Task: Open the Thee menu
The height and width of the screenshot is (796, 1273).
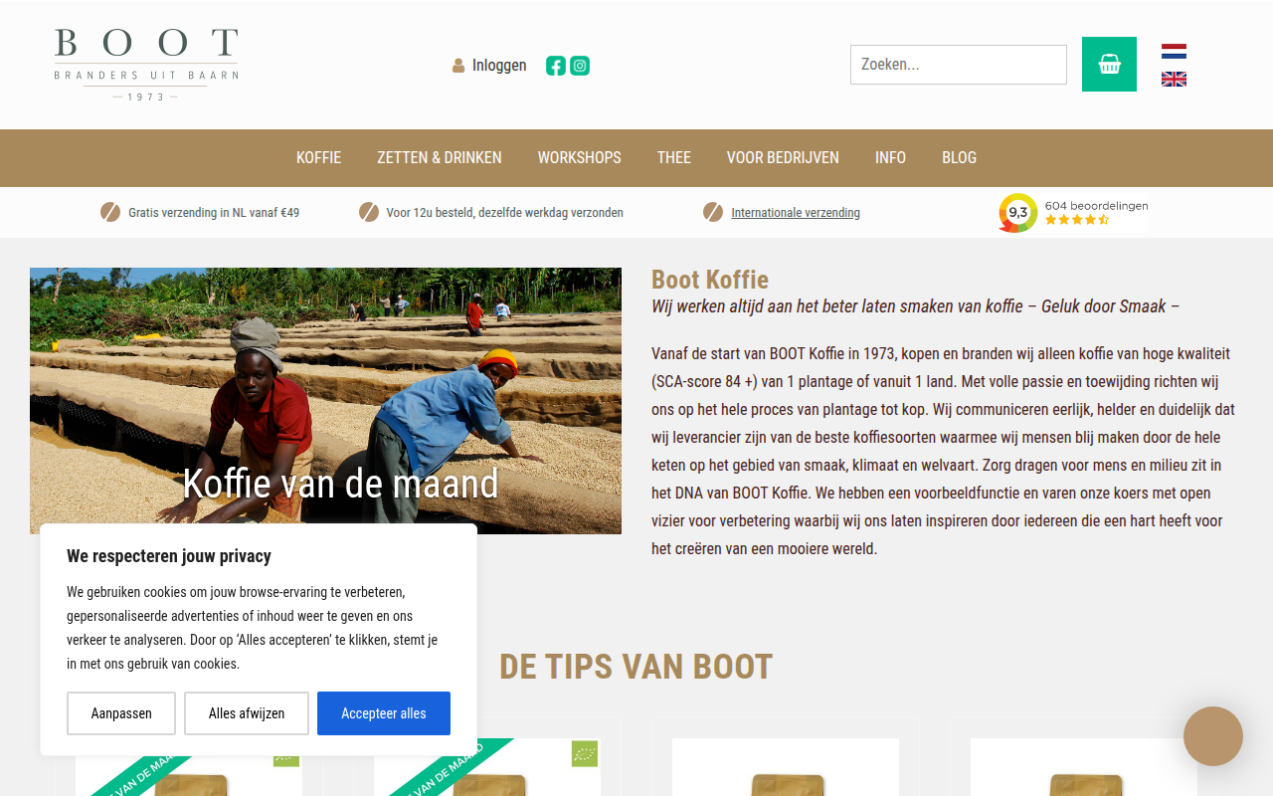Action: pos(674,157)
